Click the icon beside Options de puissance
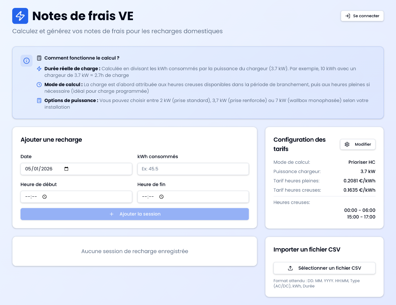396x305 pixels. pyautogui.click(x=39, y=100)
